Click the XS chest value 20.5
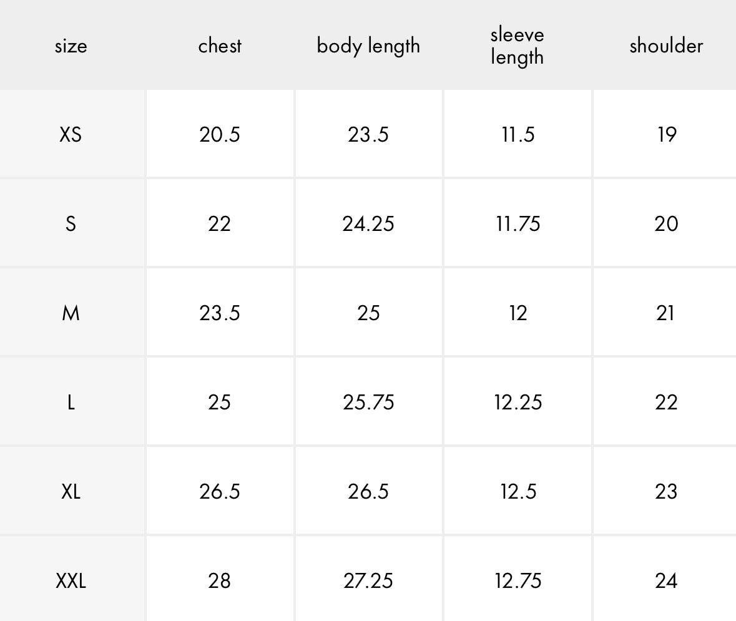 (x=220, y=134)
